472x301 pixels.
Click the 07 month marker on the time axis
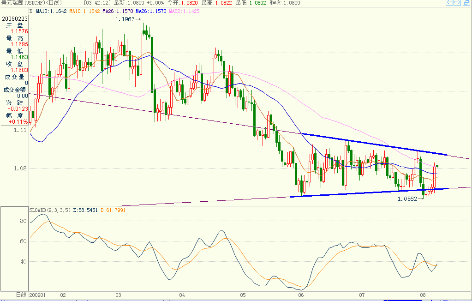tap(362, 295)
